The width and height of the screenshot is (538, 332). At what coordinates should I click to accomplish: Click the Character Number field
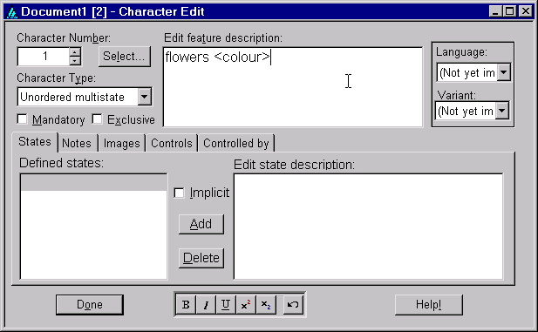click(44, 57)
